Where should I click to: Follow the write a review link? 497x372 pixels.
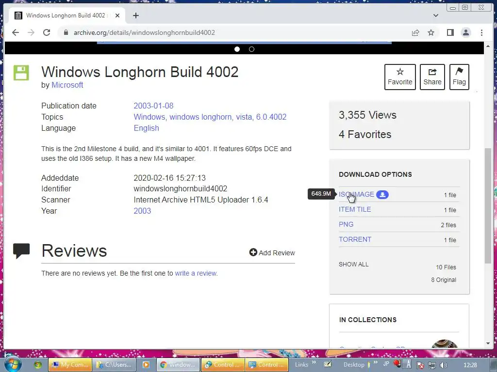196,273
